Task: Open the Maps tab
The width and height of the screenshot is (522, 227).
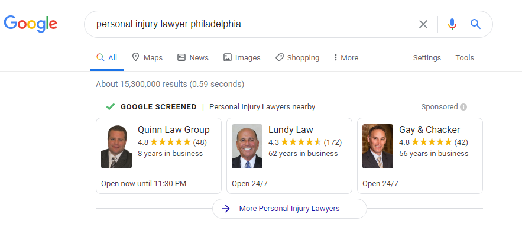Action: [x=147, y=57]
